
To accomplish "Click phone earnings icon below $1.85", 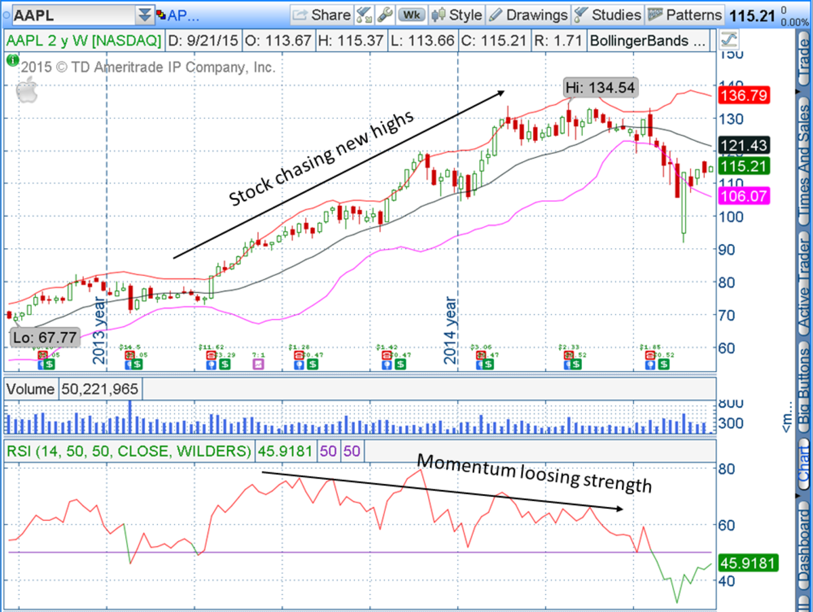I will coord(651,354).
